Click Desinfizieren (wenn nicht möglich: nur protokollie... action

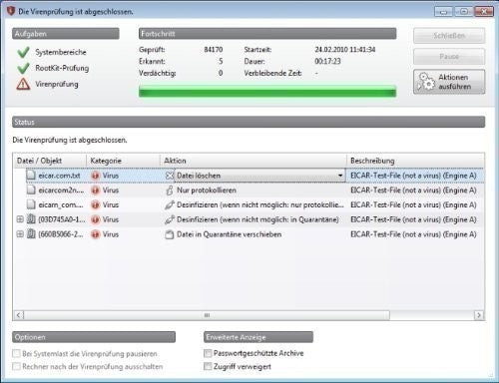(260, 204)
